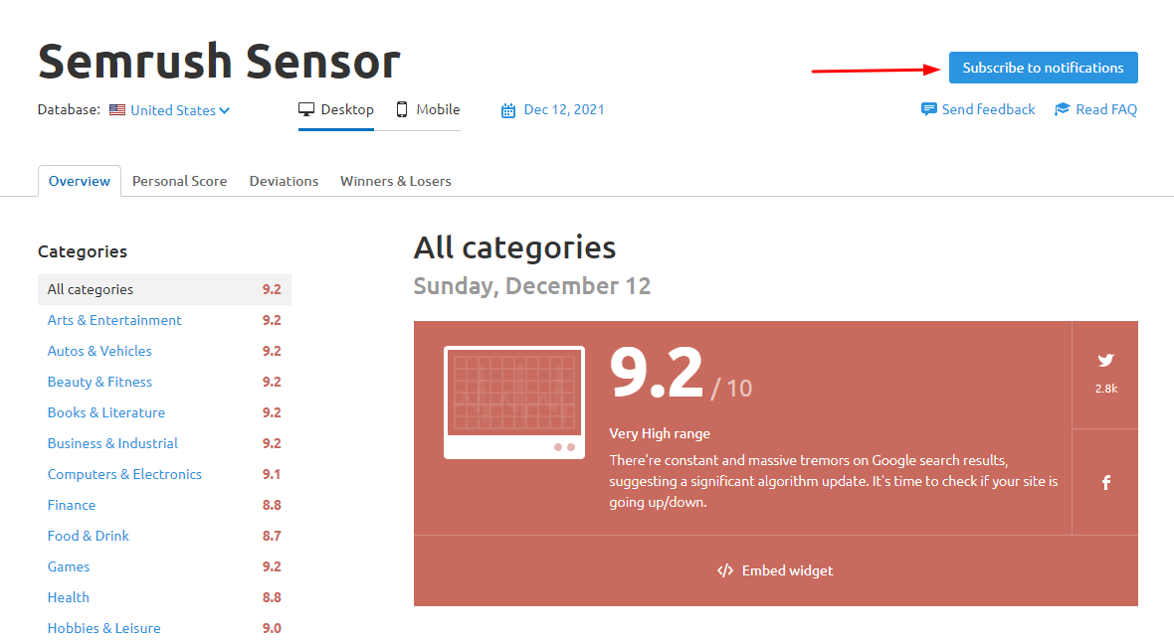Click the Desktop monitor icon
The image size is (1174, 642).
click(306, 108)
